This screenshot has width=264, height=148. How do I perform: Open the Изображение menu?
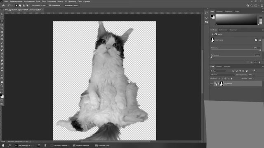click(29, 1)
